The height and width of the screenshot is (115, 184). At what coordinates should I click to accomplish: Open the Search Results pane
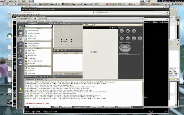pyautogui.click(x=66, y=107)
